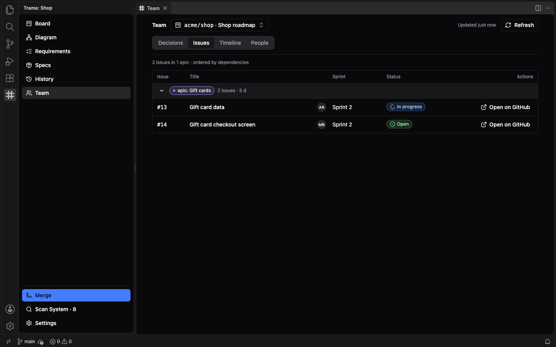
Task: Click the remote window icon in status bar
Action: tap(8, 342)
